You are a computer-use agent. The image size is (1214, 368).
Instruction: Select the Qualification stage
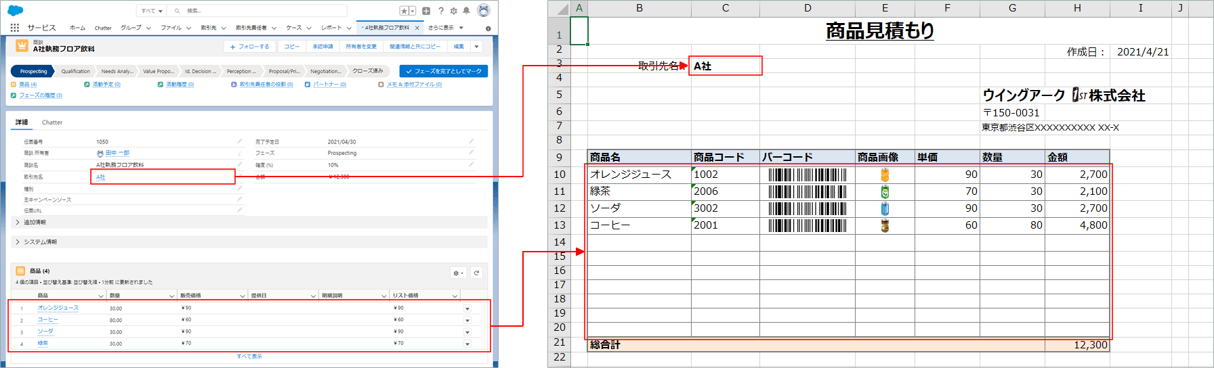(75, 71)
